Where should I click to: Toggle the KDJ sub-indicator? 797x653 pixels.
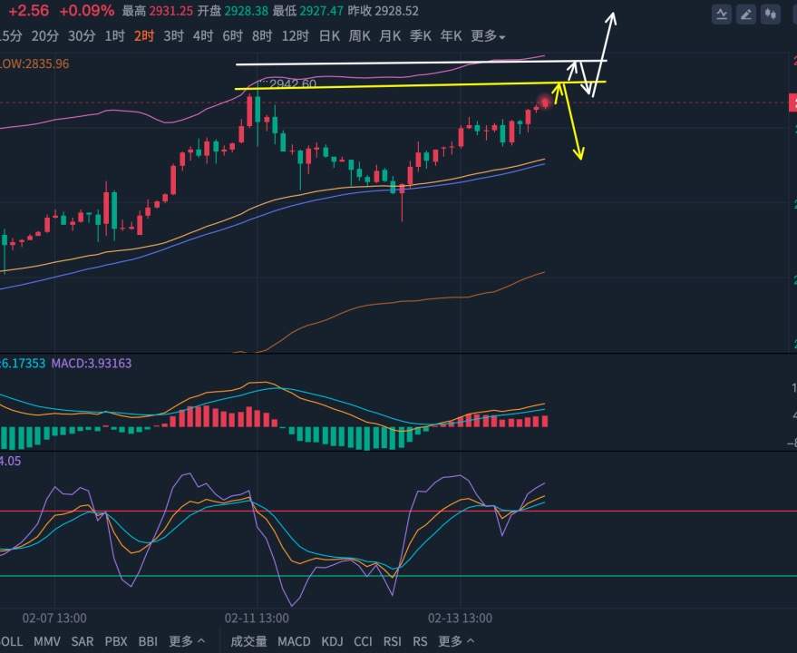coord(332,641)
